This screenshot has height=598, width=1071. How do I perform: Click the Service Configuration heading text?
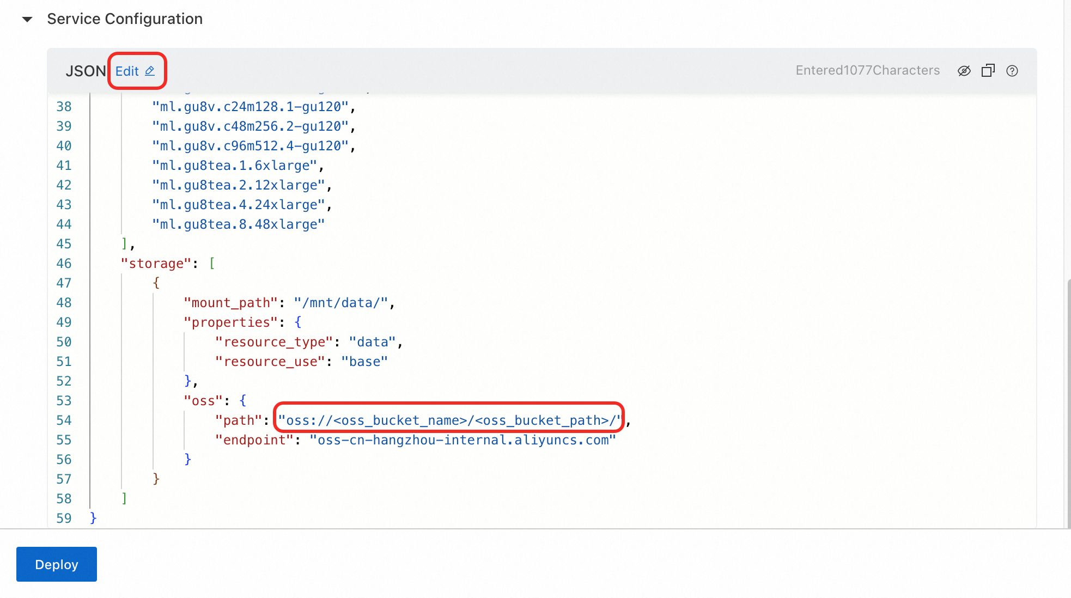pyautogui.click(x=125, y=19)
